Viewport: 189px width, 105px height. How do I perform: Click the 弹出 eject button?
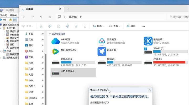point(131,26)
